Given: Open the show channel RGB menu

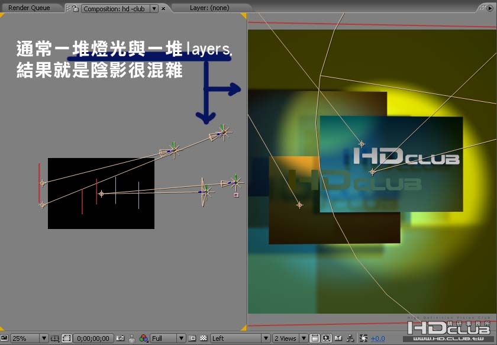Looking at the screenshot, I should (144, 338).
